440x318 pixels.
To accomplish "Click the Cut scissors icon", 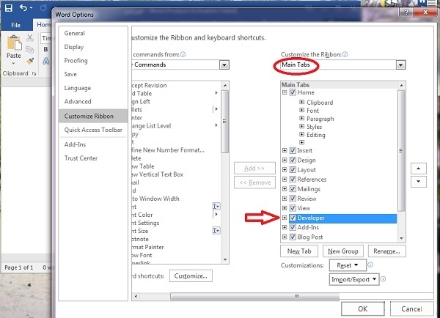I will click(x=31, y=39).
